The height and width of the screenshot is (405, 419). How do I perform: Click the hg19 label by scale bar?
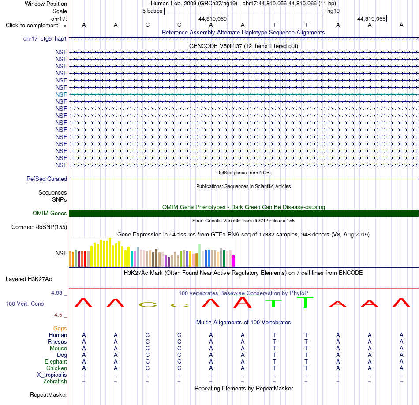pyautogui.click(x=333, y=11)
